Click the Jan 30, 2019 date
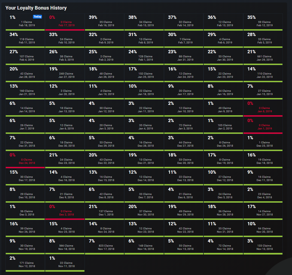The image size is (292, 275). 225,60
